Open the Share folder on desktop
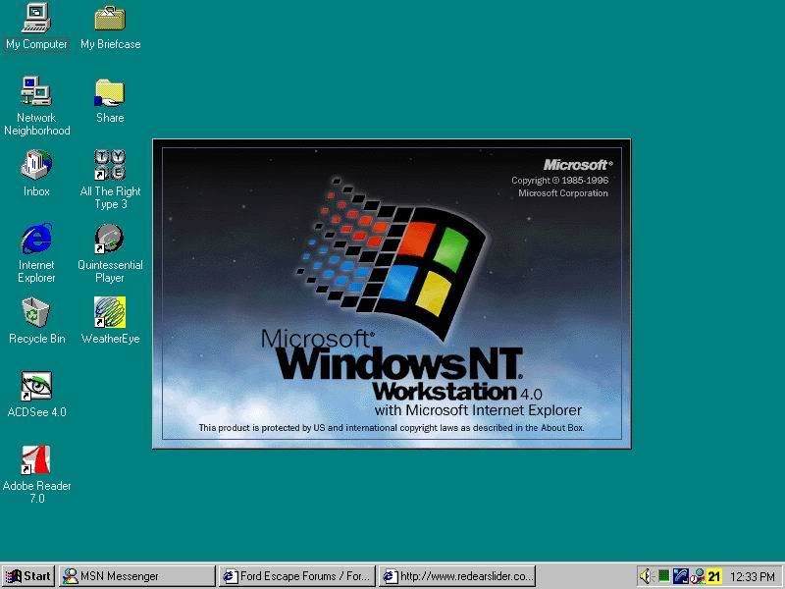 [110, 93]
